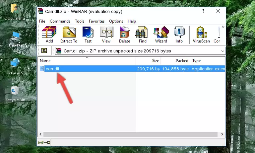Click the Application extension type cell

coord(208,69)
